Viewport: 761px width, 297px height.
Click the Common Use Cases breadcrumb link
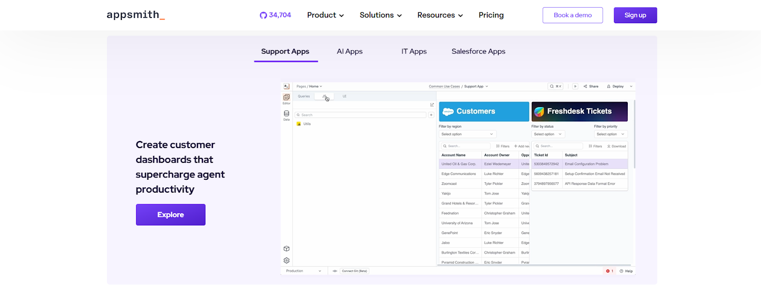pyautogui.click(x=444, y=86)
